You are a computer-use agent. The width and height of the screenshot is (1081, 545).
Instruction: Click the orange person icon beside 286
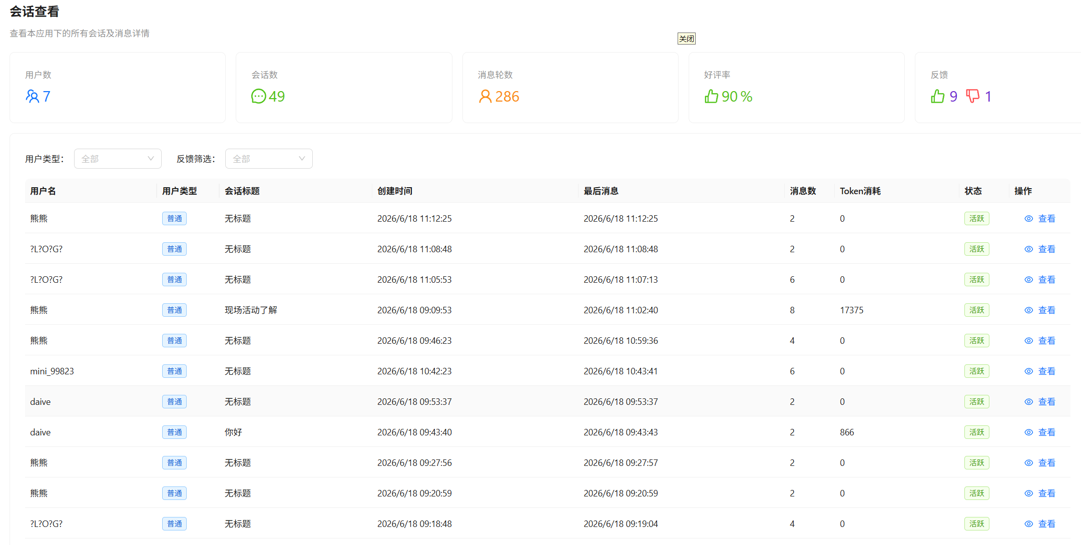[x=485, y=96]
